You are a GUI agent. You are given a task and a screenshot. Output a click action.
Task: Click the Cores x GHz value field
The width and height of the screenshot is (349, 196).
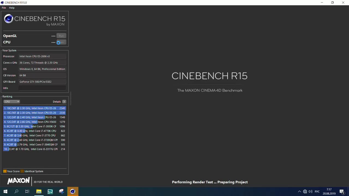[x=42, y=63]
